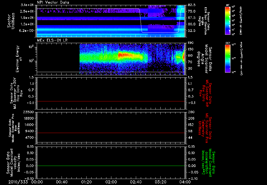This screenshot has height=185, width=267.
Task: Click the '18800' scanner position tick label
Action: (x=28, y=118)
